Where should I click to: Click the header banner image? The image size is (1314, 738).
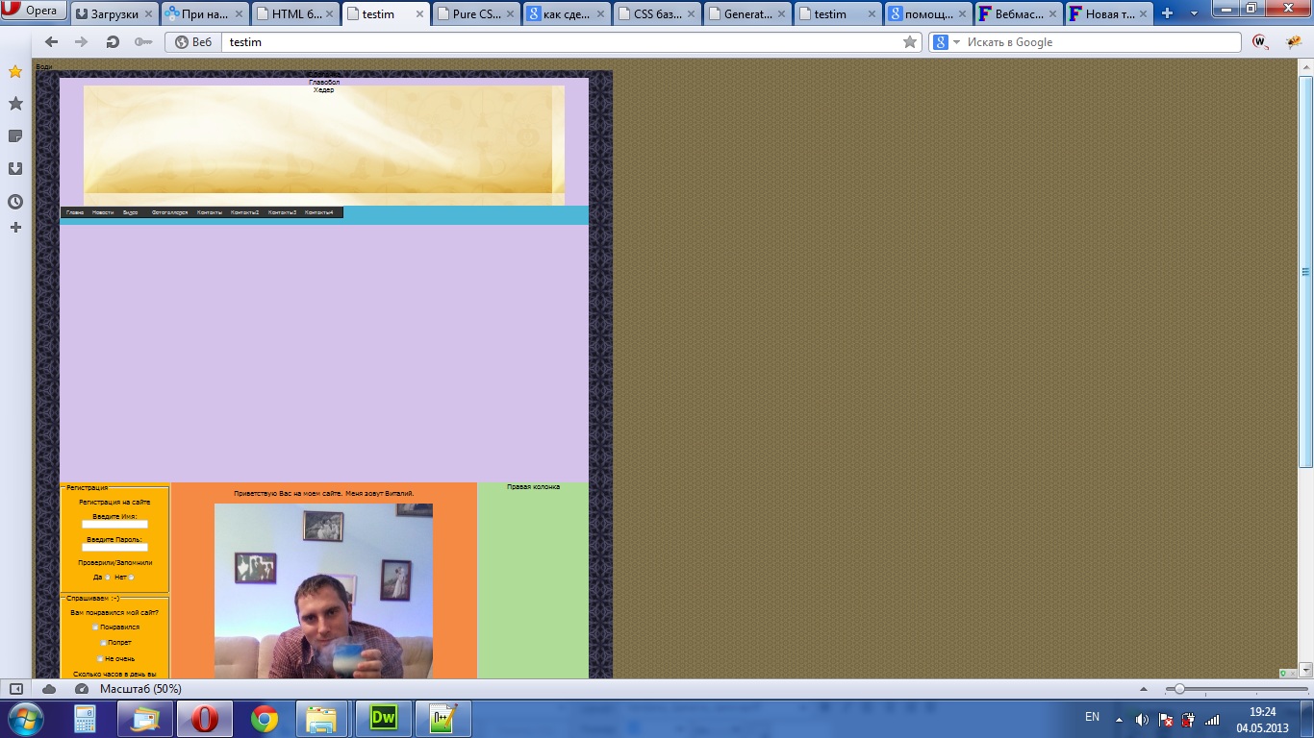(324, 145)
